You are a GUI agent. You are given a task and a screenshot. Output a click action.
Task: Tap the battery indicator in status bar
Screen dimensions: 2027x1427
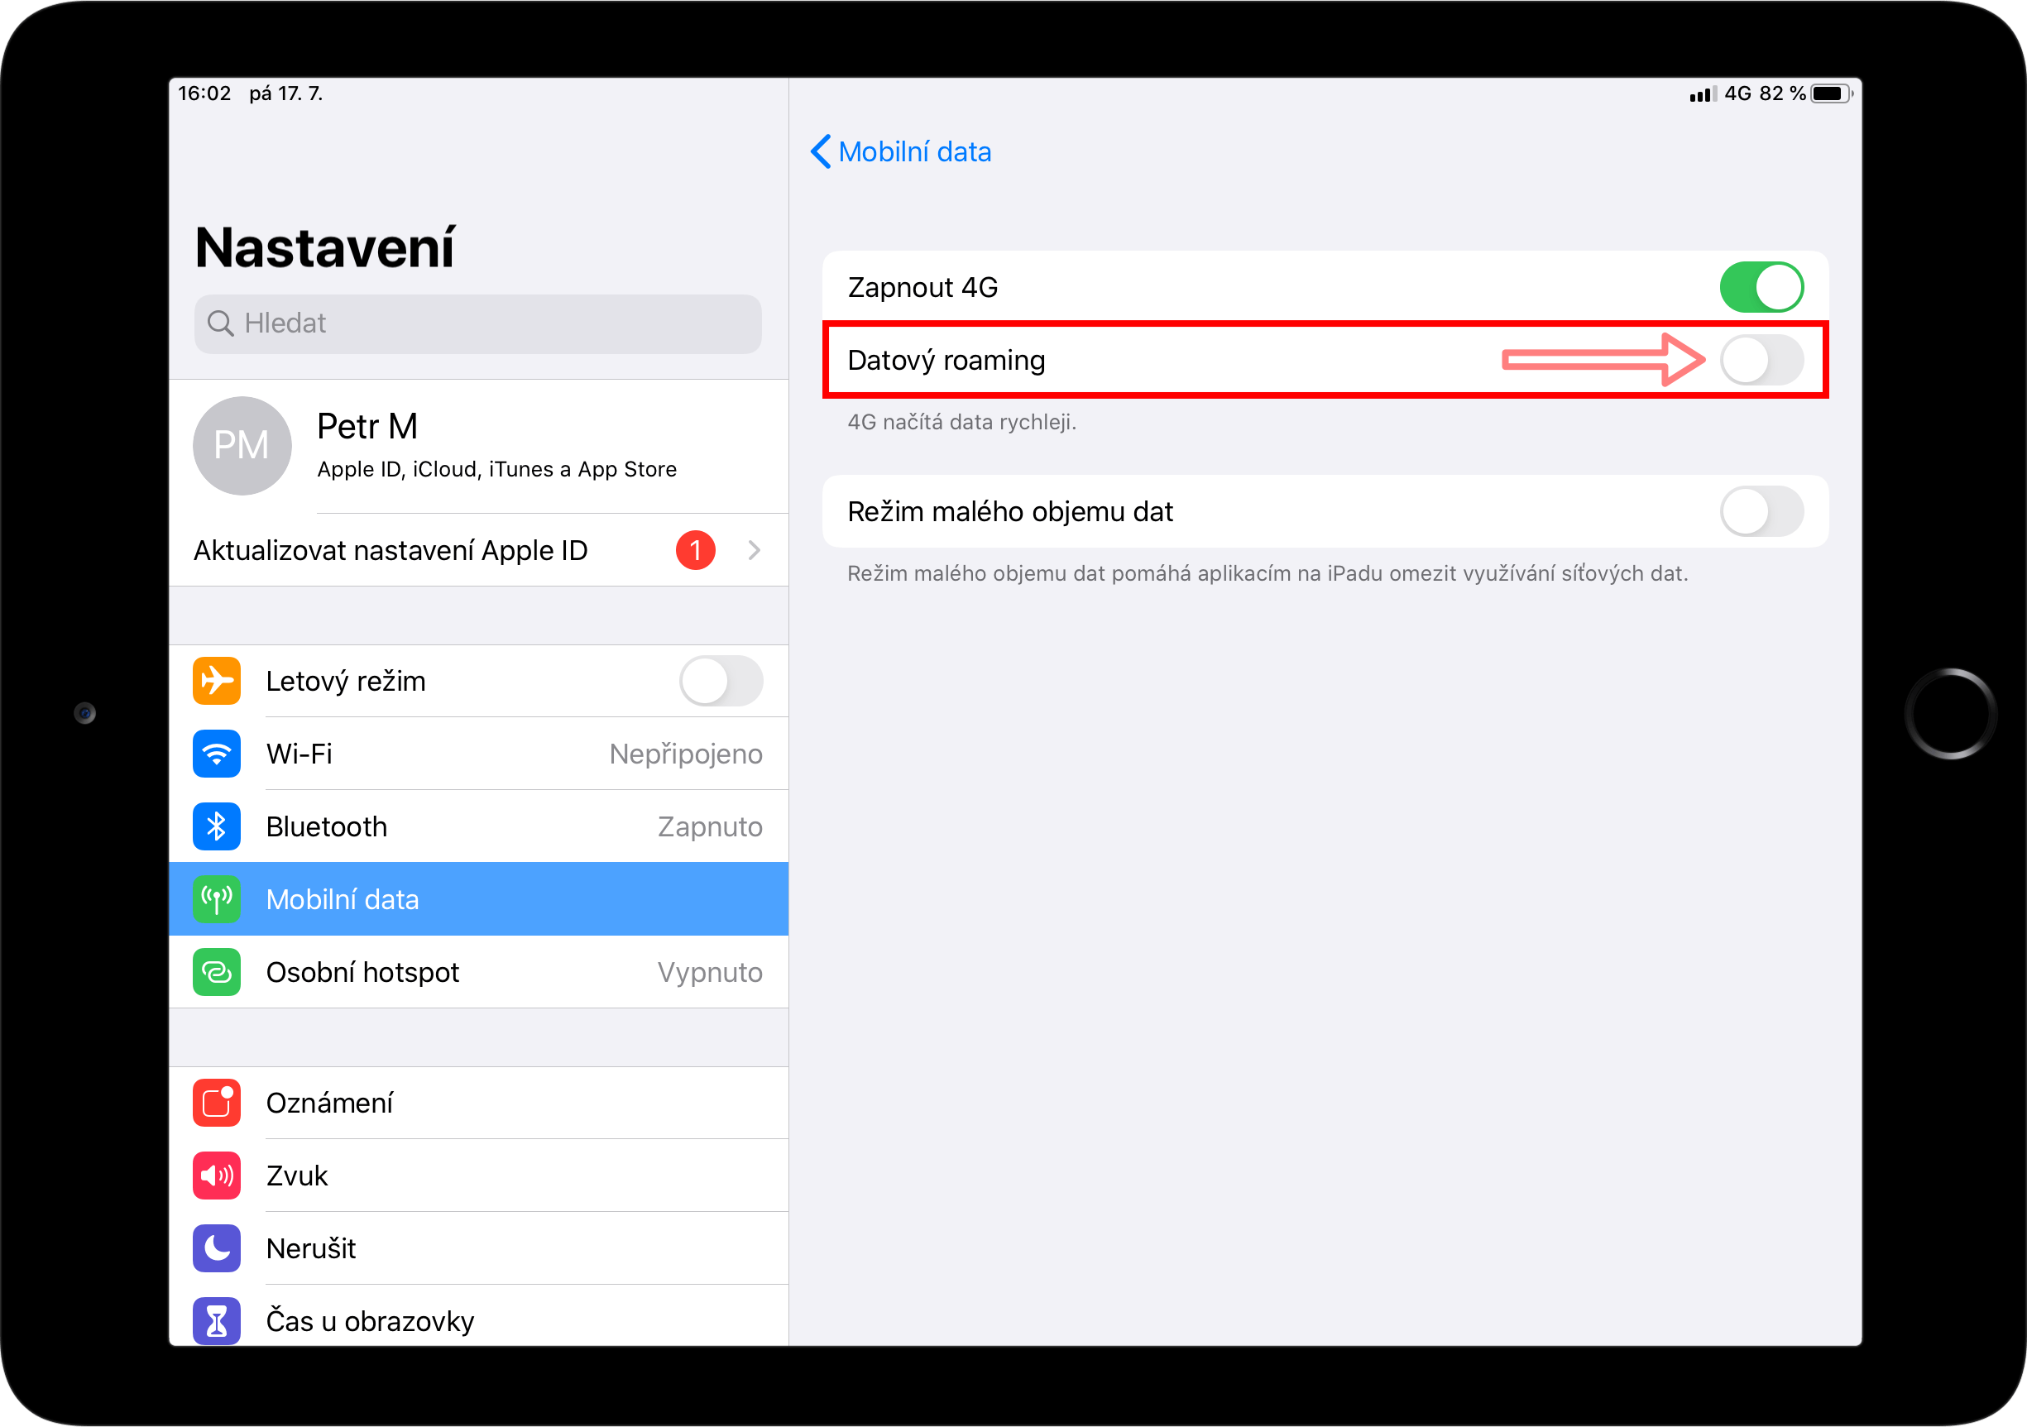(x=1832, y=93)
